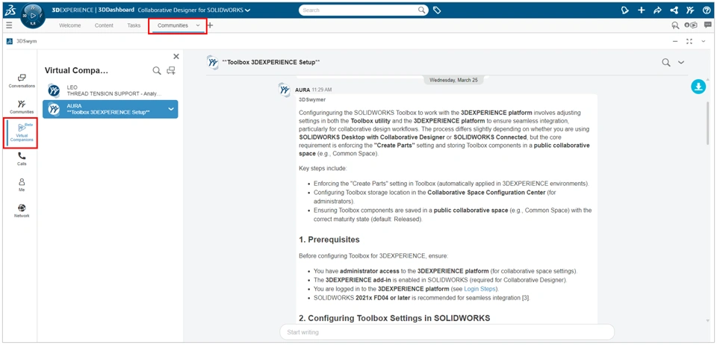Select the AURA Toolbox 3DEXPERIENCE Setup conversation
This screenshot has height=345, width=717.
click(x=111, y=109)
